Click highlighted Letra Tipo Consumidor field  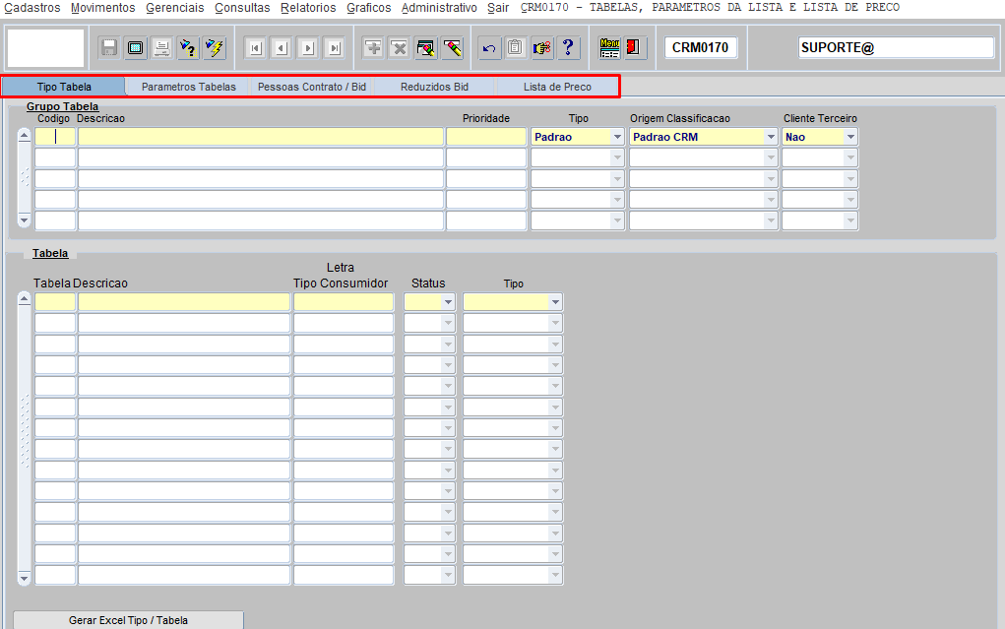(344, 302)
